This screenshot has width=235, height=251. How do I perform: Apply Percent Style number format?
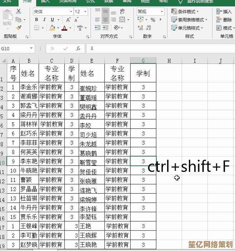(153, 20)
